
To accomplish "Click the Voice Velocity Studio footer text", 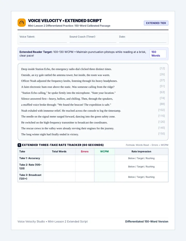I will click(x=52, y=222).
